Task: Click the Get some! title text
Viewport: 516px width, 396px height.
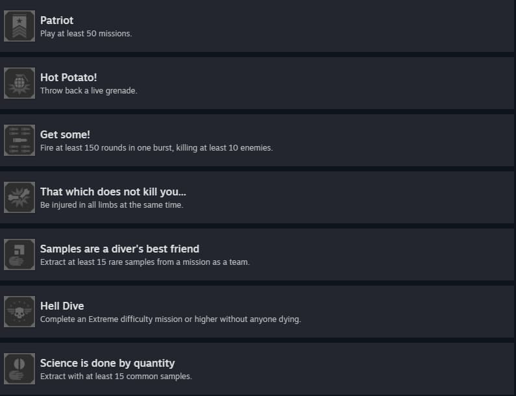Action: pos(65,134)
